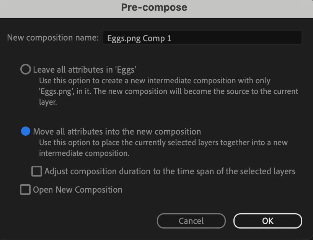
Task: Click the 'Adjust composition duration to the time span' label
Action: point(170,171)
